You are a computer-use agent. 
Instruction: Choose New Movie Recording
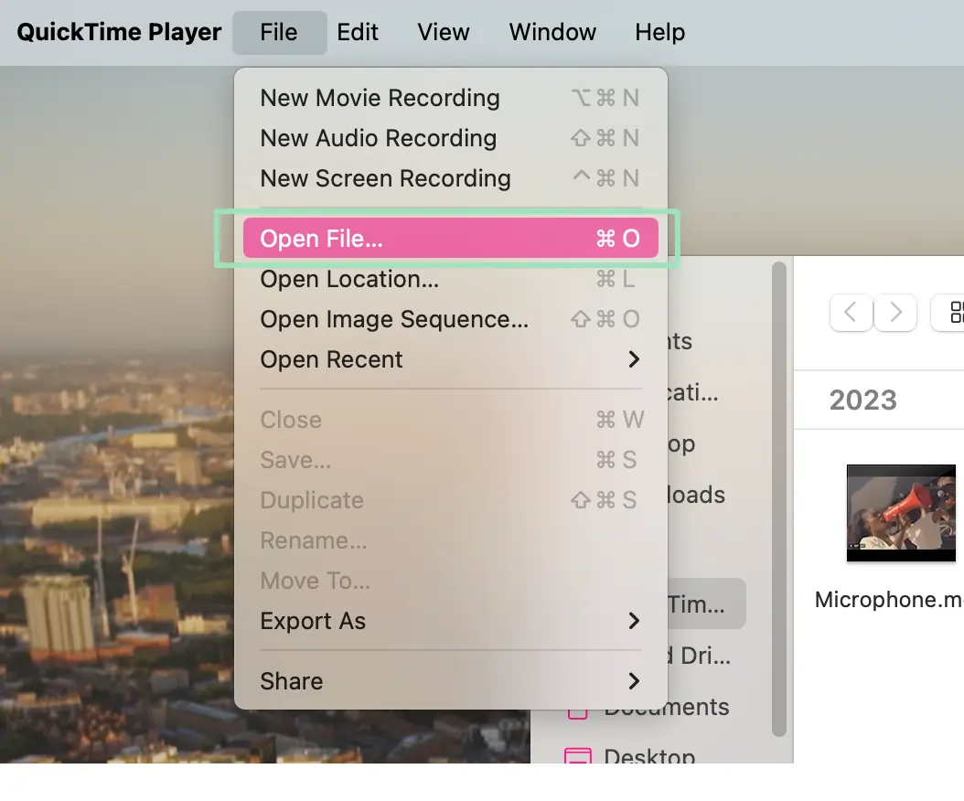(451, 98)
